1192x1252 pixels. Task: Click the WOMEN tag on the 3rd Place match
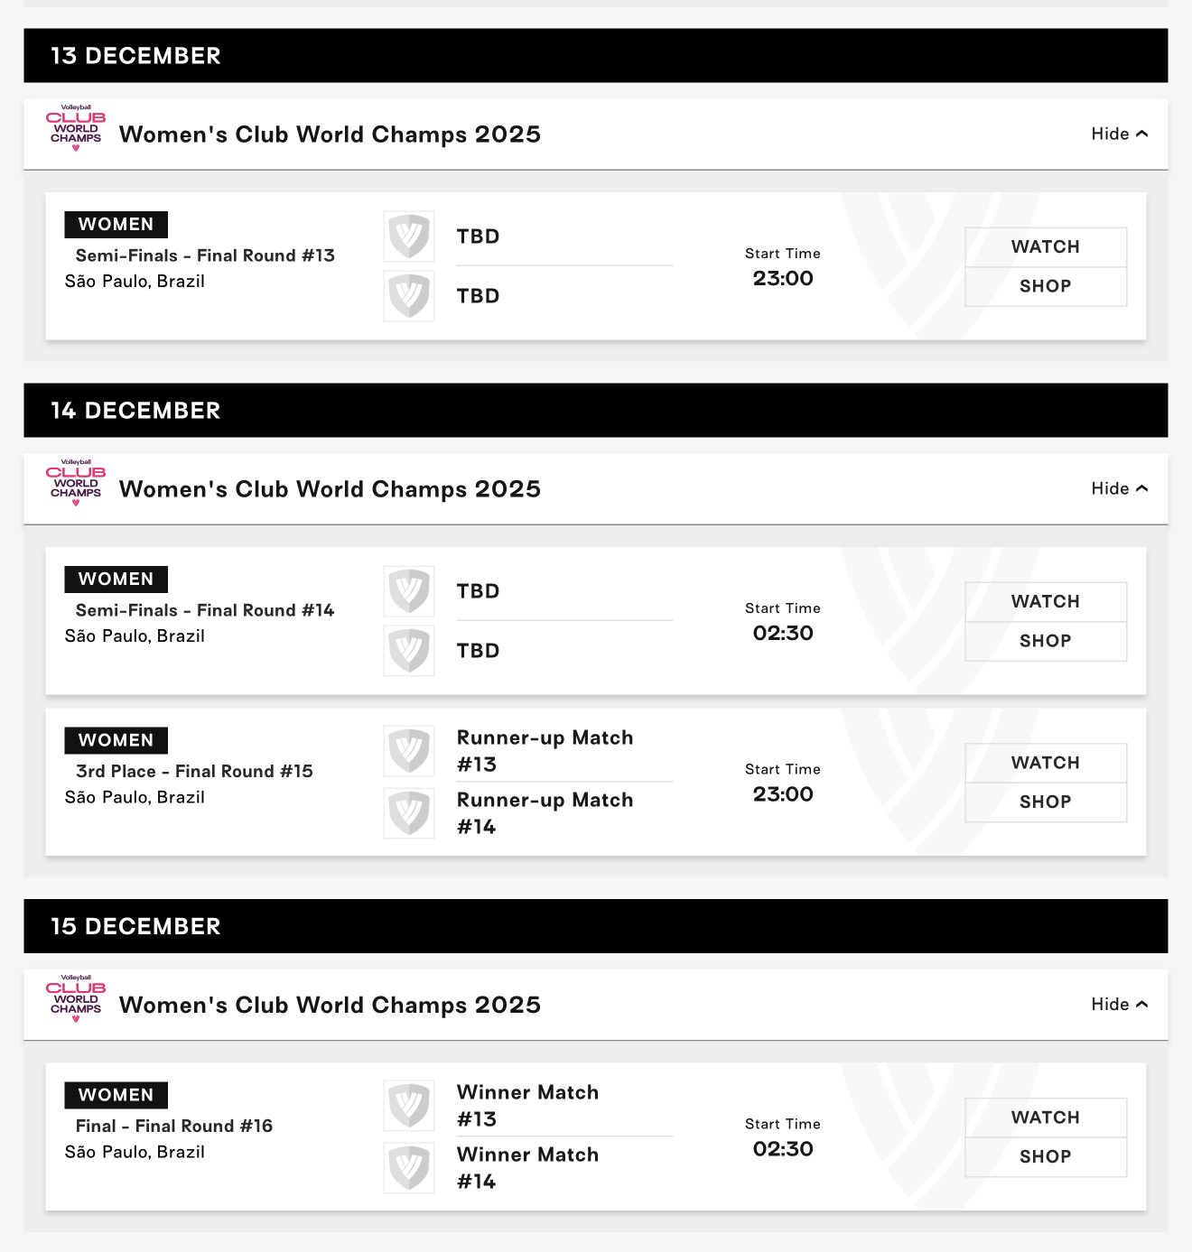[x=116, y=740]
